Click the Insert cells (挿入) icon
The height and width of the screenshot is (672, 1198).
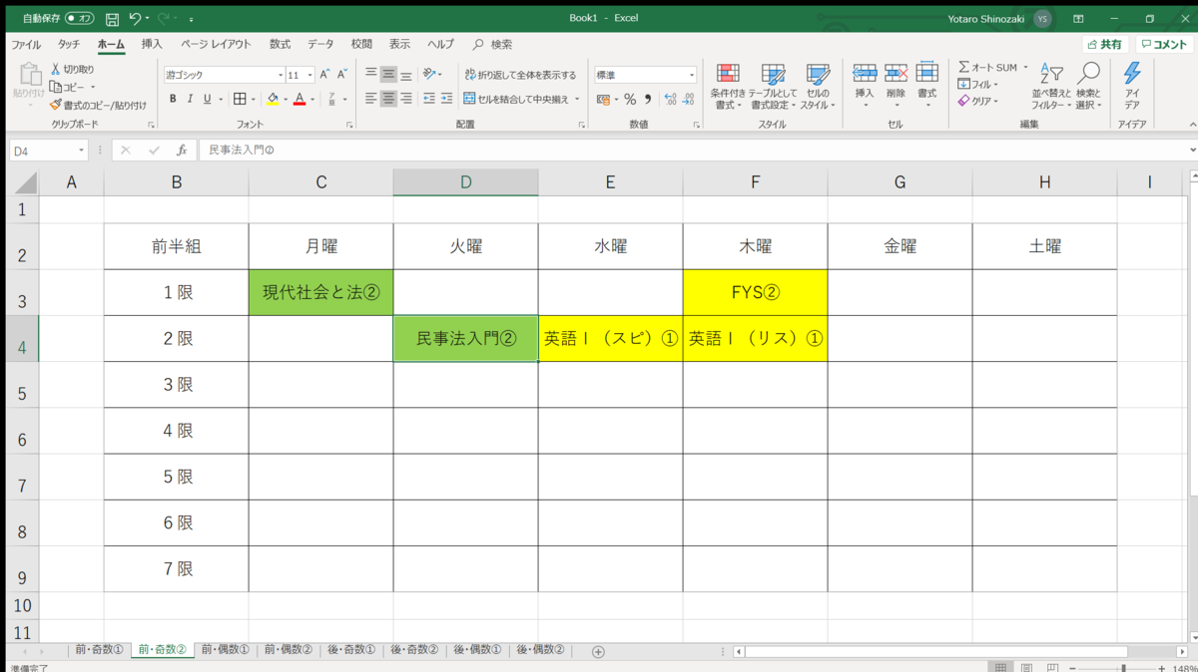coord(865,73)
